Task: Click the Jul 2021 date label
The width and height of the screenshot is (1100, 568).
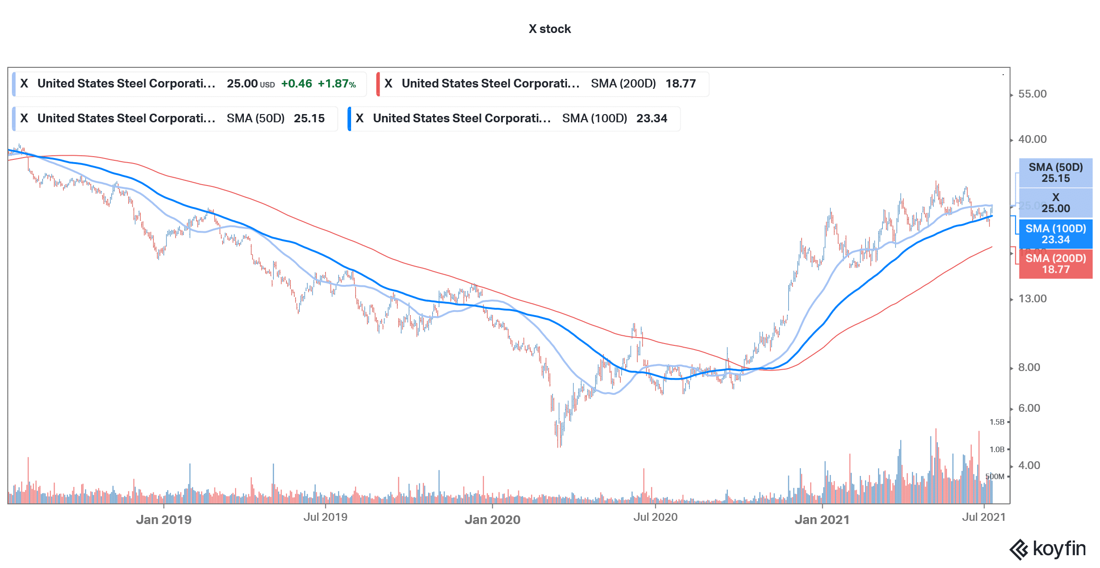Action: 984,517
